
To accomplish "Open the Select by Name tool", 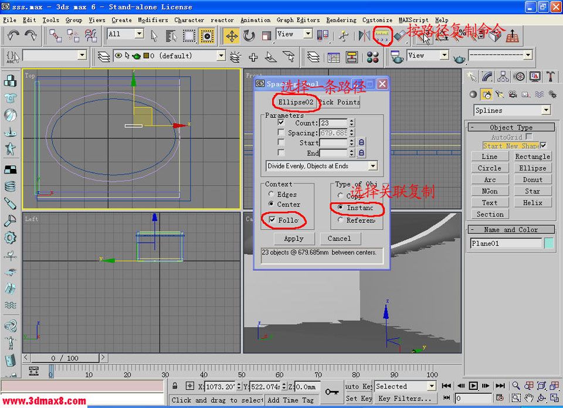I will coord(171,36).
